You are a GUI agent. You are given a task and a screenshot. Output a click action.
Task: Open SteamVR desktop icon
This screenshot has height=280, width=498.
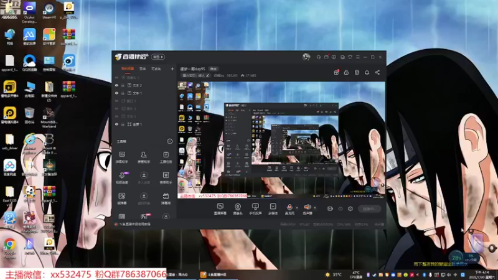[49, 11]
